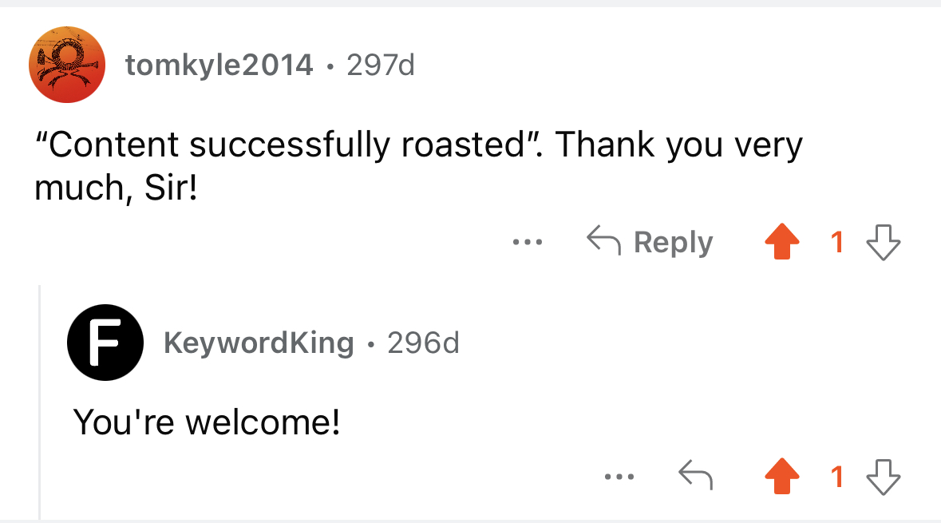Select the "Content successfully roasted" comment text
The height and width of the screenshot is (523, 941).
418,166
